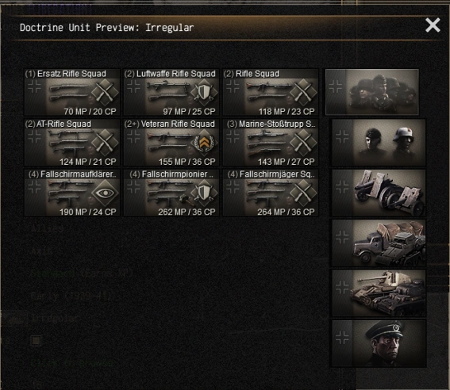
Task: View the trucks and armored cars category
Action: 379,243
